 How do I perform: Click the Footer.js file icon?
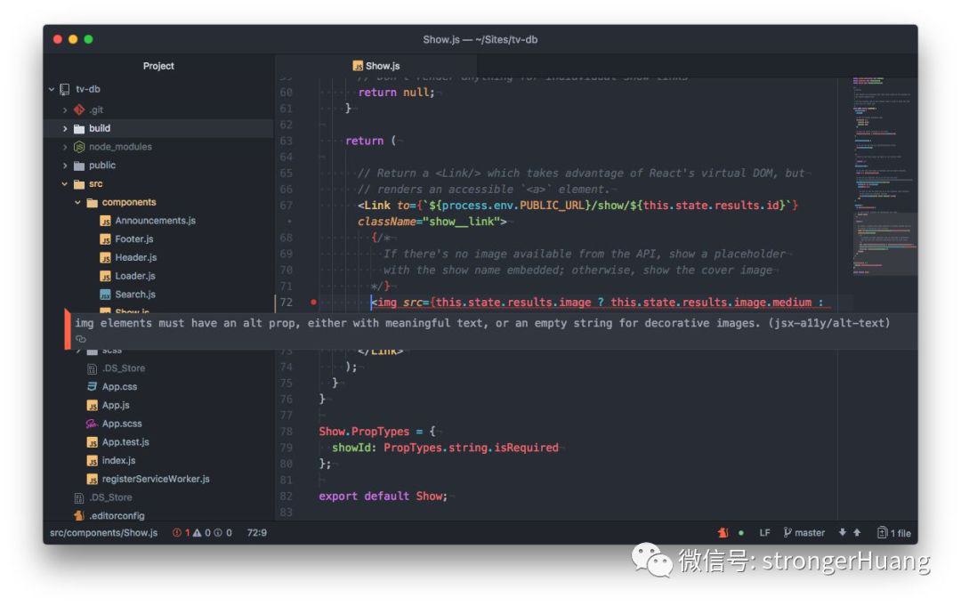click(105, 239)
